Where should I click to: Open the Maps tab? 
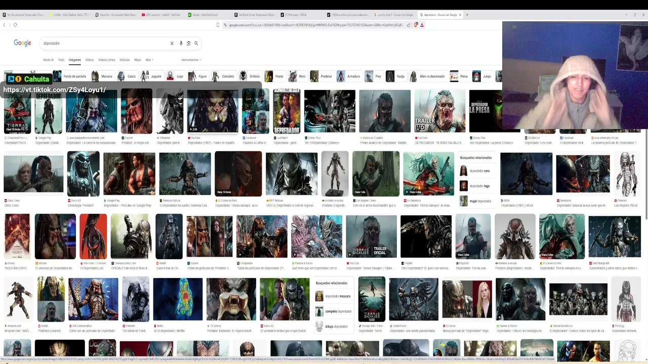pos(138,60)
